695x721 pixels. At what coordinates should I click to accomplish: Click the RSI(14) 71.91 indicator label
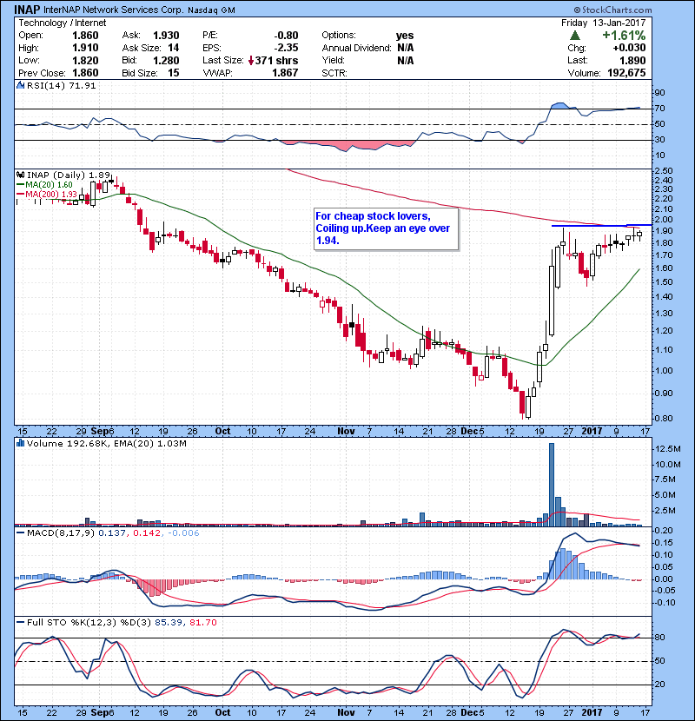pos(61,85)
